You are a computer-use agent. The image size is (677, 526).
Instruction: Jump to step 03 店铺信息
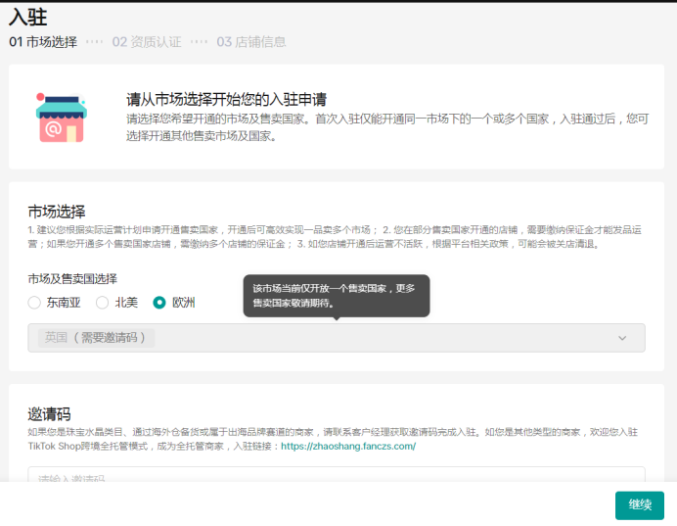point(251,42)
